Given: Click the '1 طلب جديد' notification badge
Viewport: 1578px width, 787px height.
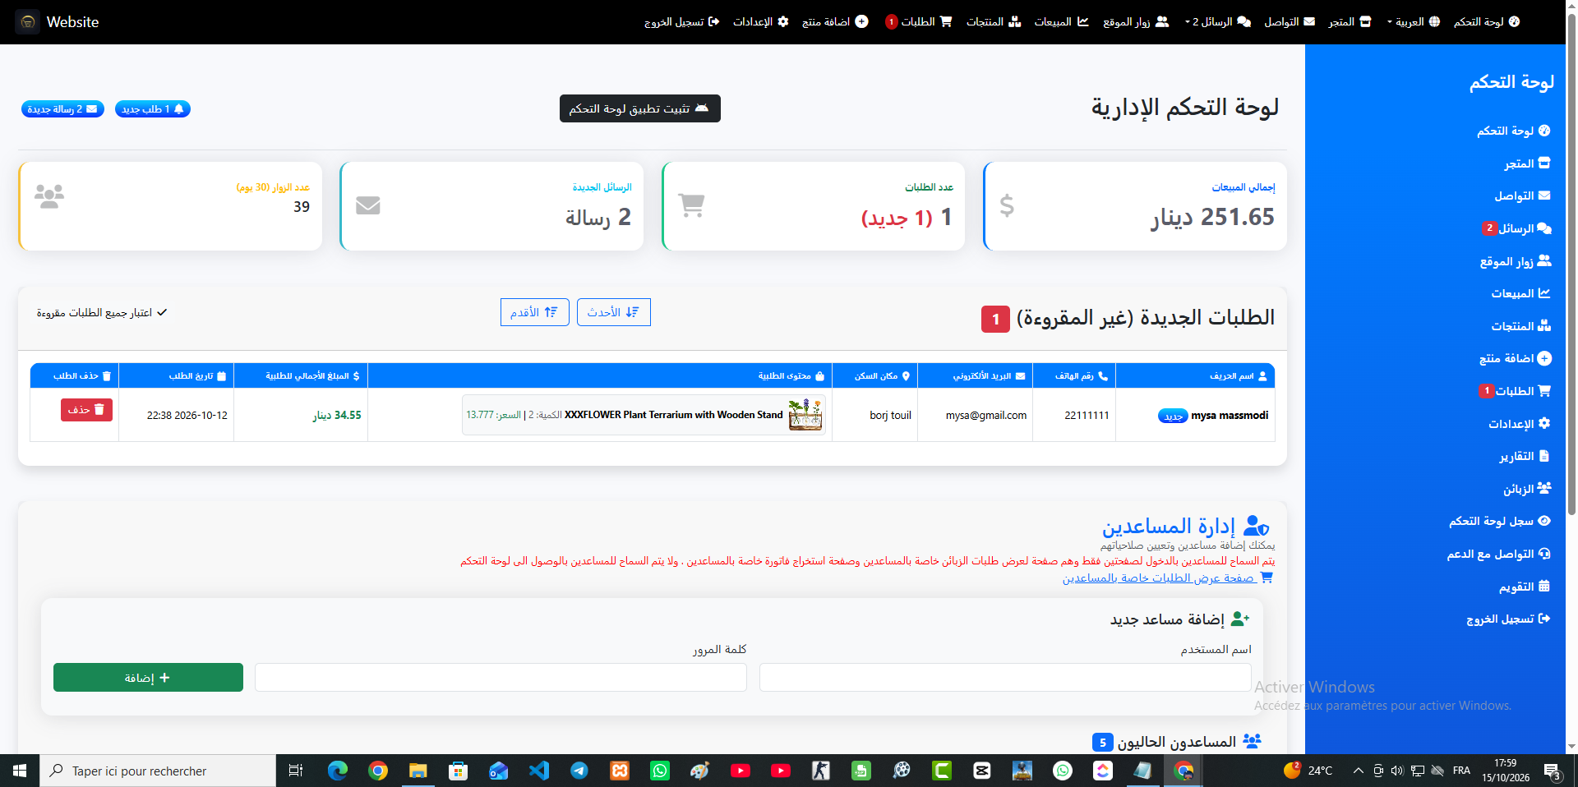Looking at the screenshot, I should [153, 109].
